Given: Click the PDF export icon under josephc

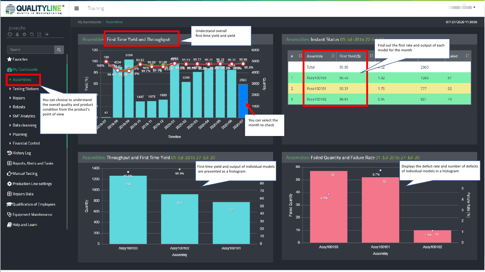Looking at the screenshot, I should pos(39,34).
